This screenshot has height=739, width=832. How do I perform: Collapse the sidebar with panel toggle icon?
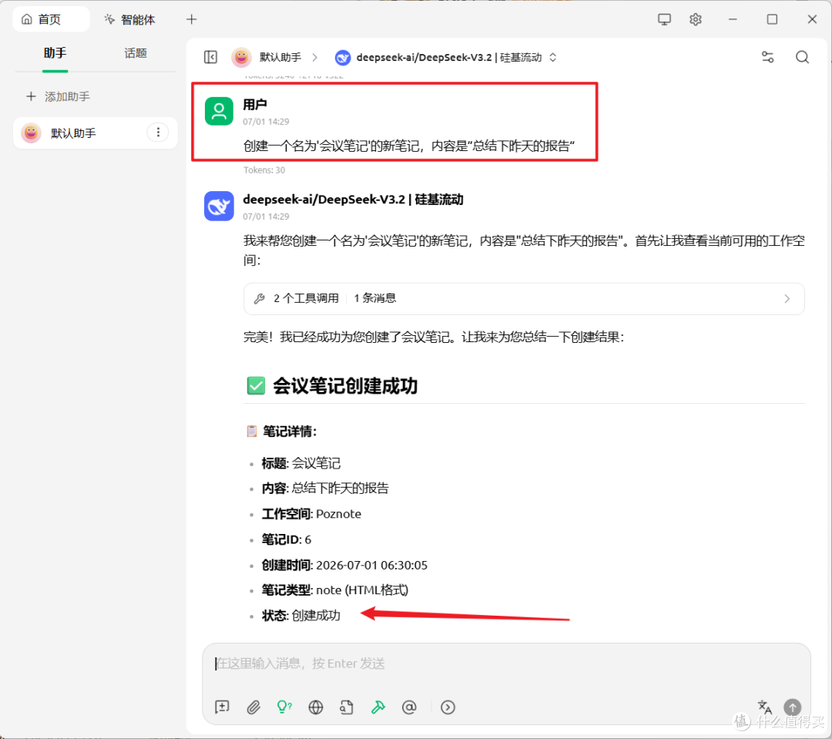[210, 57]
